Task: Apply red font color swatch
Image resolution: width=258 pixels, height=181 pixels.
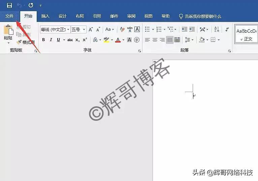Action: pyautogui.click(x=118, y=40)
